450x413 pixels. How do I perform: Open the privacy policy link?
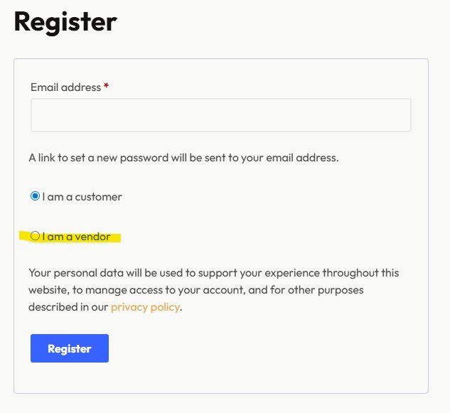(x=145, y=307)
